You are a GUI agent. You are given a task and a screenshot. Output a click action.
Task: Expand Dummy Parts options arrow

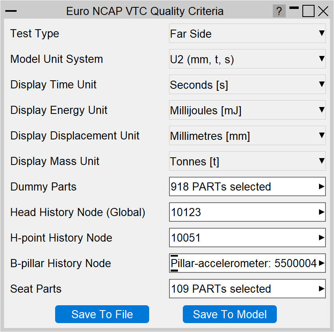321,186
